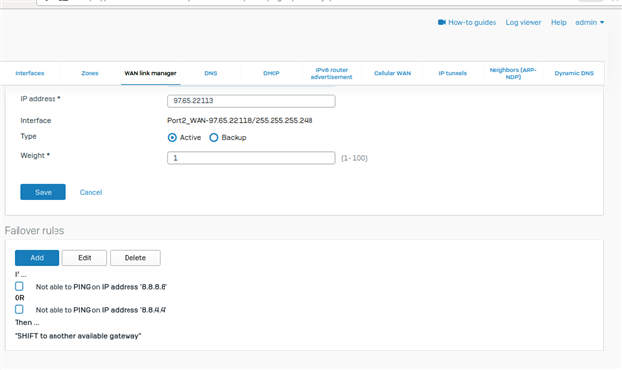Click the video camera icon beside How-to guides
622x370 pixels.
coord(442,22)
